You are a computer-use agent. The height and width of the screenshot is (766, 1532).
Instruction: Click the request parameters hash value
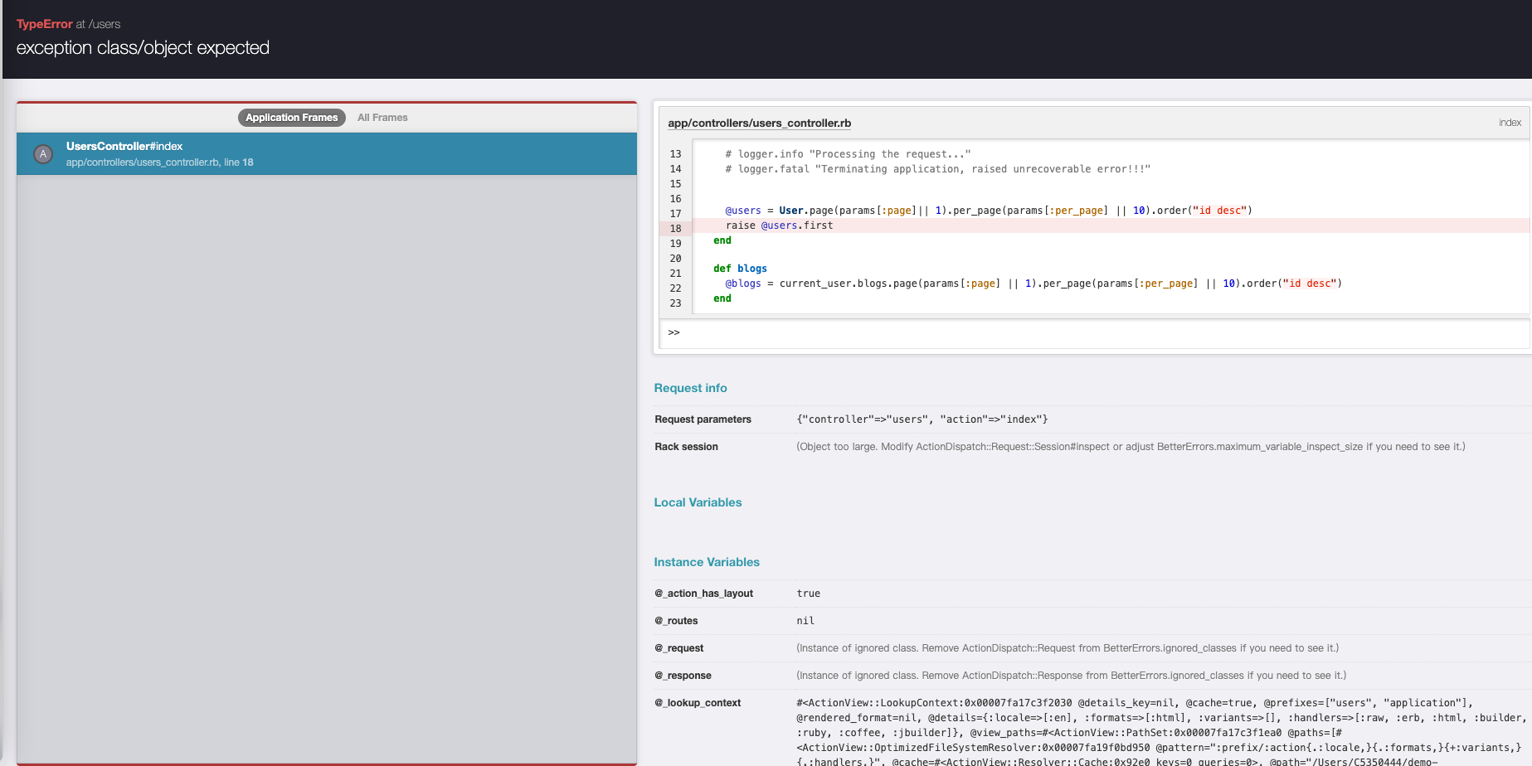922,419
